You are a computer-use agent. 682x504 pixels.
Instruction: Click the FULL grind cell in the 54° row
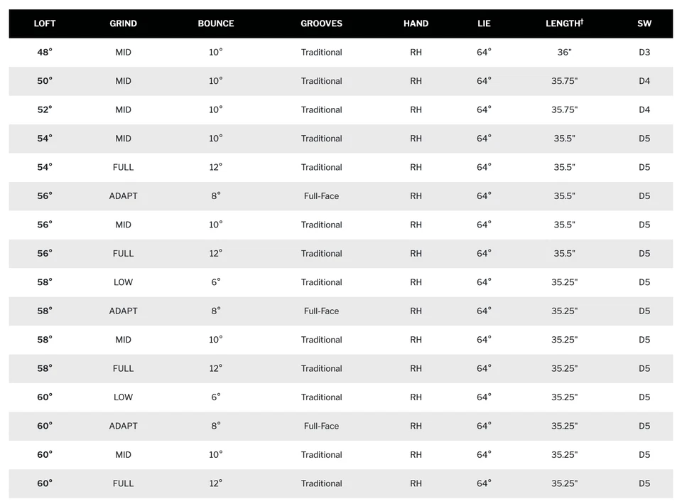[x=123, y=167]
